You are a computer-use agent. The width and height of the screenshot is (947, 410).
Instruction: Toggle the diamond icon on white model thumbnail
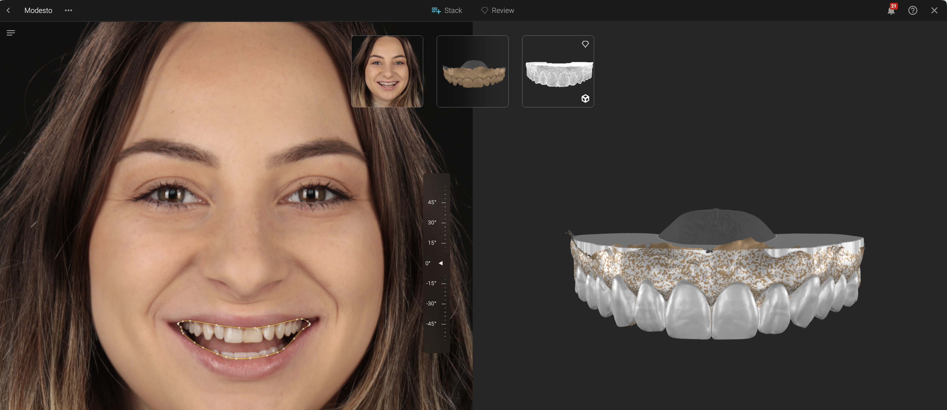(585, 44)
